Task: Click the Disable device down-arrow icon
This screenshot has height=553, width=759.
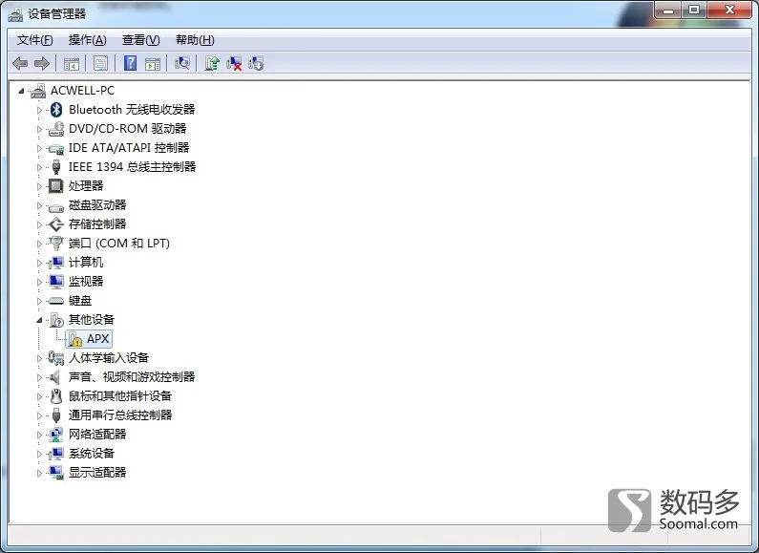Action: 256,63
